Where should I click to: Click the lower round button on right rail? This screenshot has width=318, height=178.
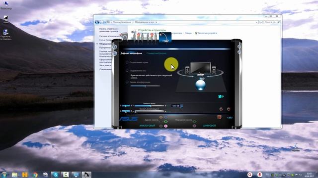(239, 52)
